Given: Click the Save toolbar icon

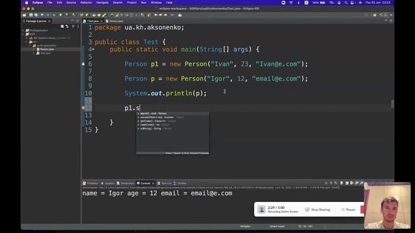Looking at the screenshot, I should [x=31, y=15].
